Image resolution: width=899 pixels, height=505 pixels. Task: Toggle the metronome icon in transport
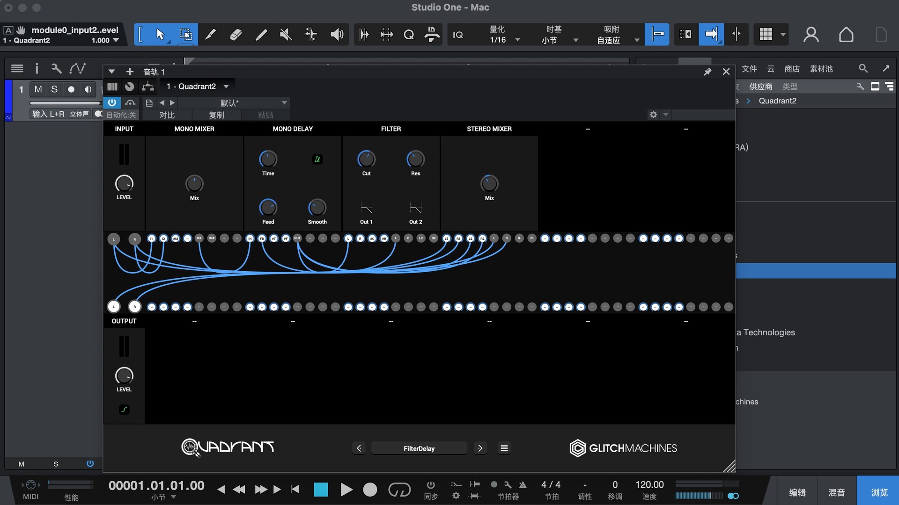coord(523,485)
